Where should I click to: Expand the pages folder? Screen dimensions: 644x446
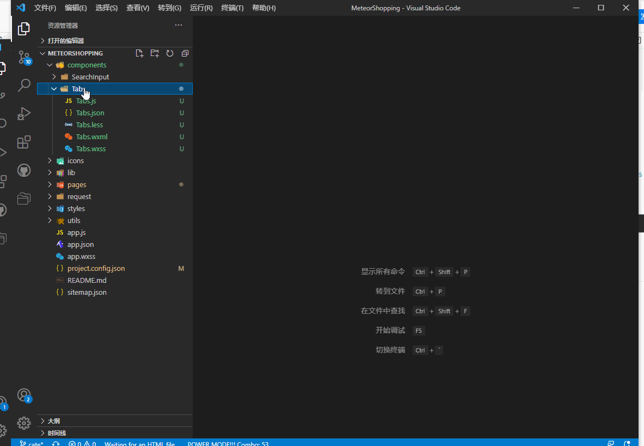coord(114,184)
